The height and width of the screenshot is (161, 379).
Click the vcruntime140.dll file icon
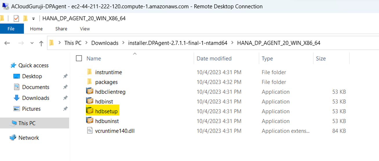(x=90, y=131)
